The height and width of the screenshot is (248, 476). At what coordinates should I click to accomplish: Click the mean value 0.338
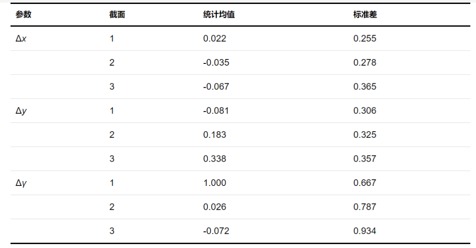[x=215, y=159]
